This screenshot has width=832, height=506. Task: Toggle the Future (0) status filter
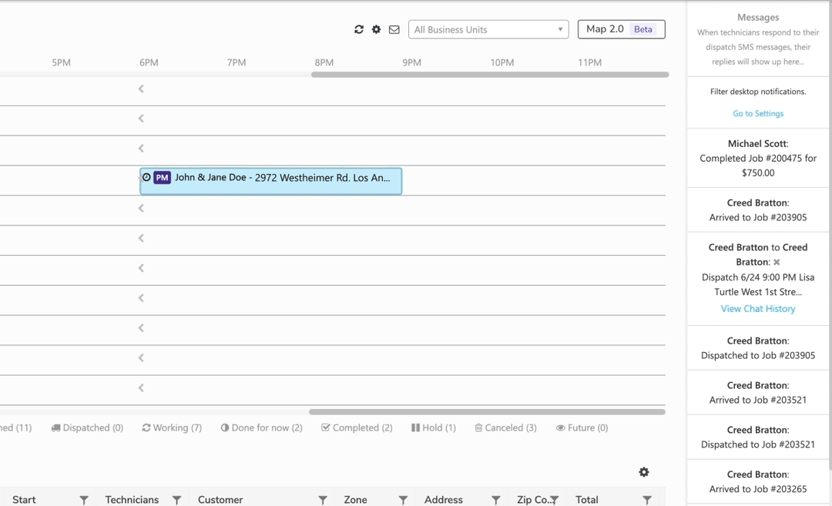coord(582,427)
